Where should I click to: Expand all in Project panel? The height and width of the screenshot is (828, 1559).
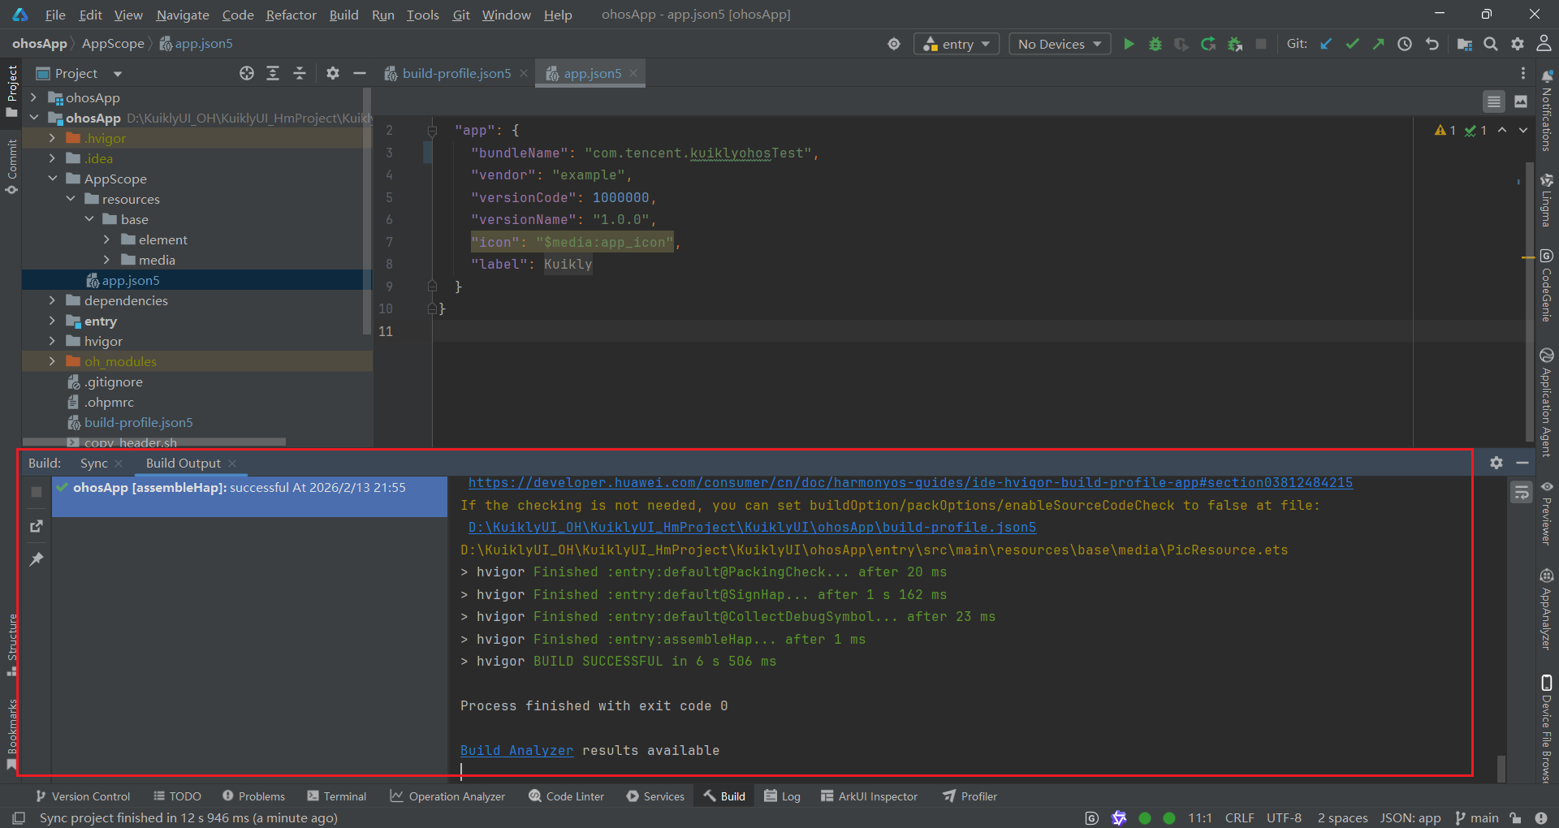273,73
